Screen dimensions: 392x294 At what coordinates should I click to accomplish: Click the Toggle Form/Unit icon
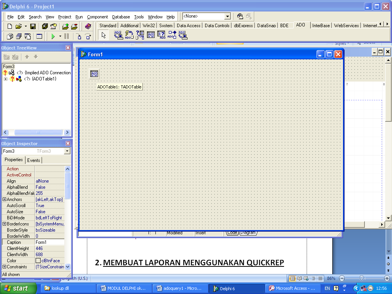[x=28, y=36]
